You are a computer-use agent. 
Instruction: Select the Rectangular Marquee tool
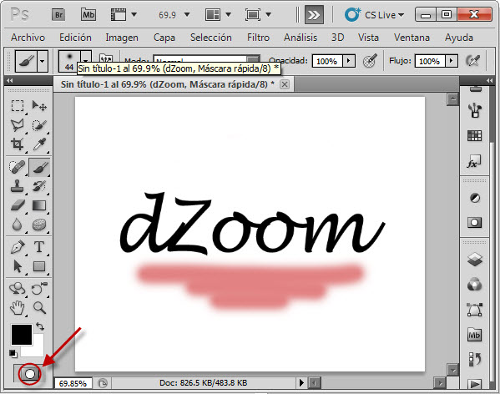coord(18,105)
